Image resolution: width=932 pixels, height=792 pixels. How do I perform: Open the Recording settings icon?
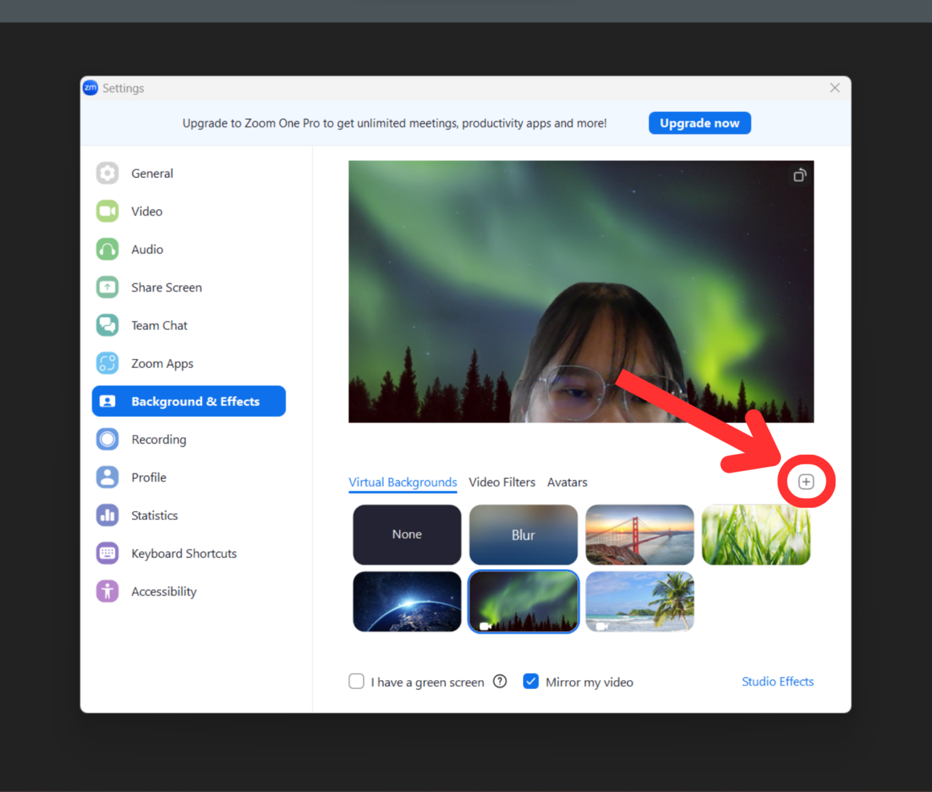point(107,439)
